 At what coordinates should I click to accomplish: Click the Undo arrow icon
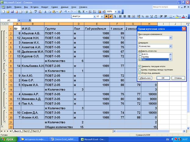65,12
